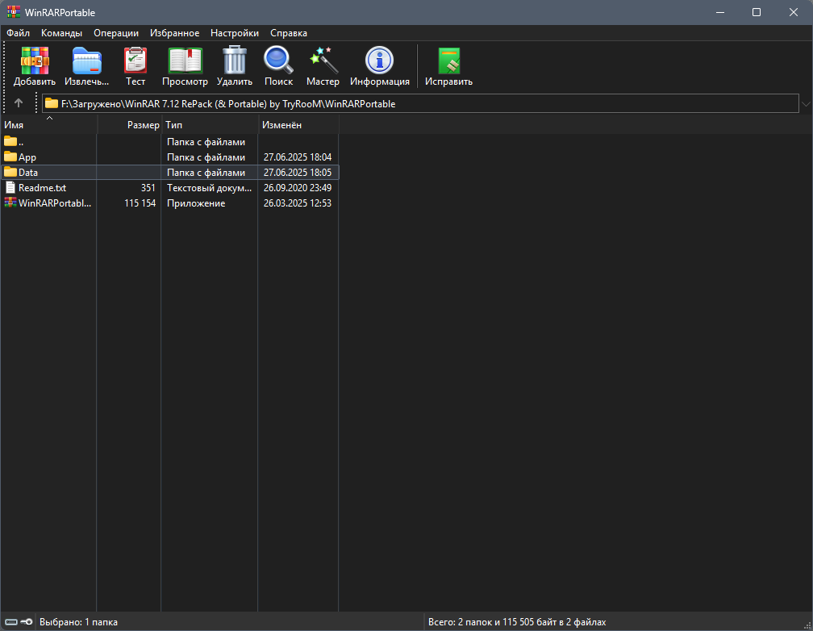
Task: Click the WinRAR icon in title bar
Action: coord(14,12)
